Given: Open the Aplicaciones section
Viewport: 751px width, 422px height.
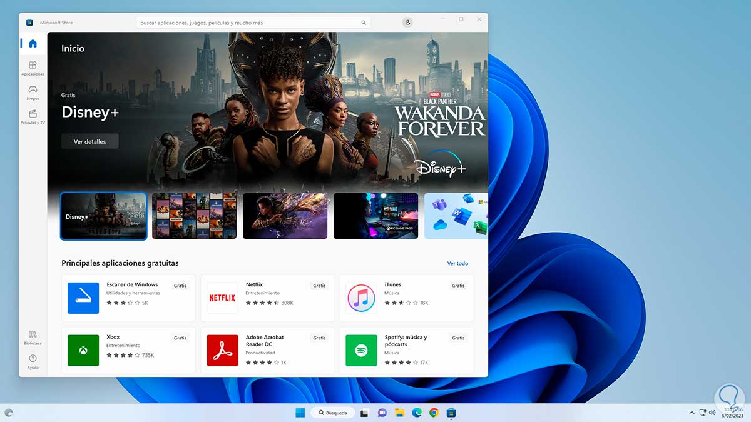Looking at the screenshot, I should [x=33, y=68].
